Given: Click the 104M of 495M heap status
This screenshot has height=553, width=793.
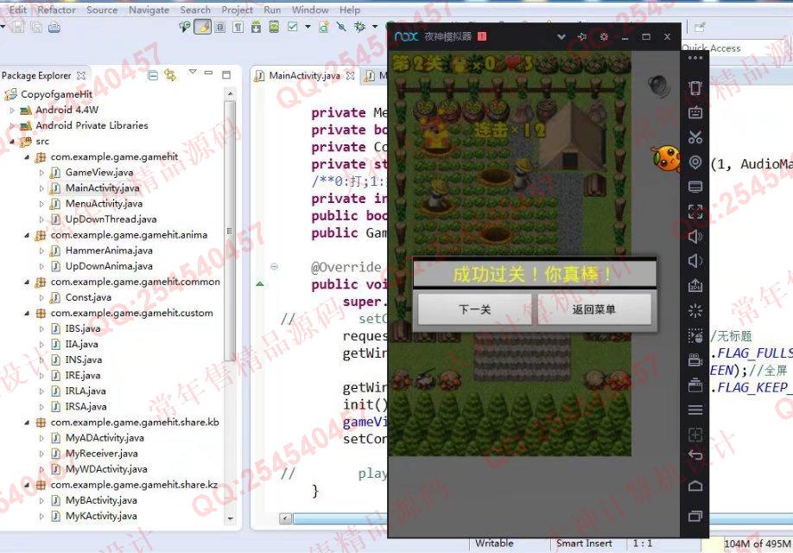Looking at the screenshot, I should point(757,543).
